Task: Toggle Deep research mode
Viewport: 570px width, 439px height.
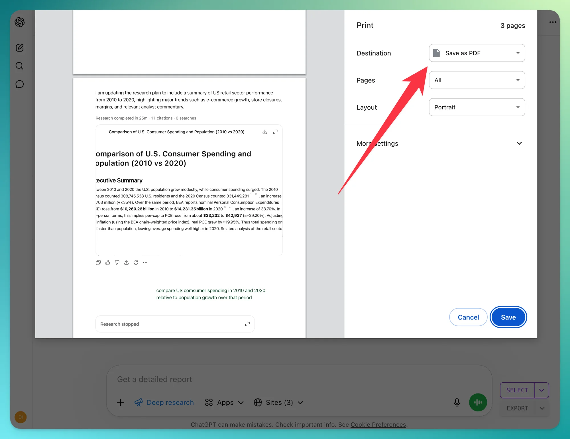Action: point(164,402)
